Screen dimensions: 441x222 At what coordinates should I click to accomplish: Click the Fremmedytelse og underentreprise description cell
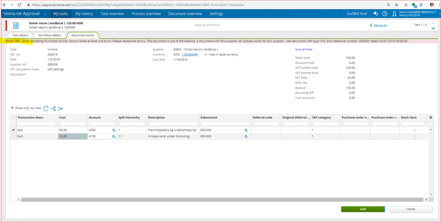click(x=173, y=130)
